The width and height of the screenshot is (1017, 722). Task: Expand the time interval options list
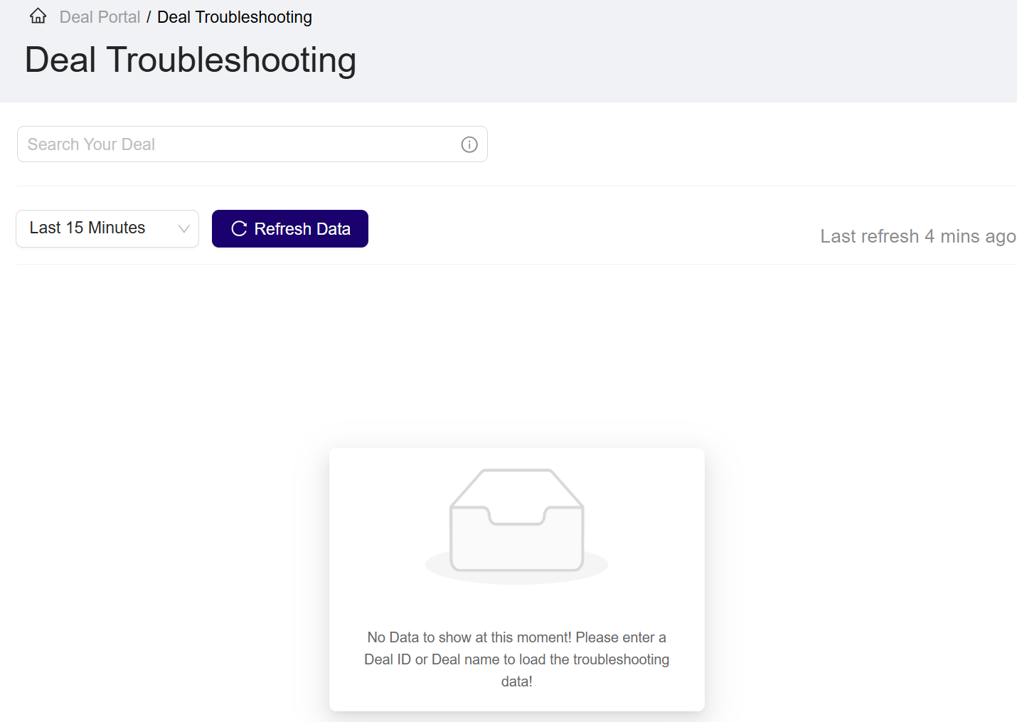pyautogui.click(x=107, y=228)
